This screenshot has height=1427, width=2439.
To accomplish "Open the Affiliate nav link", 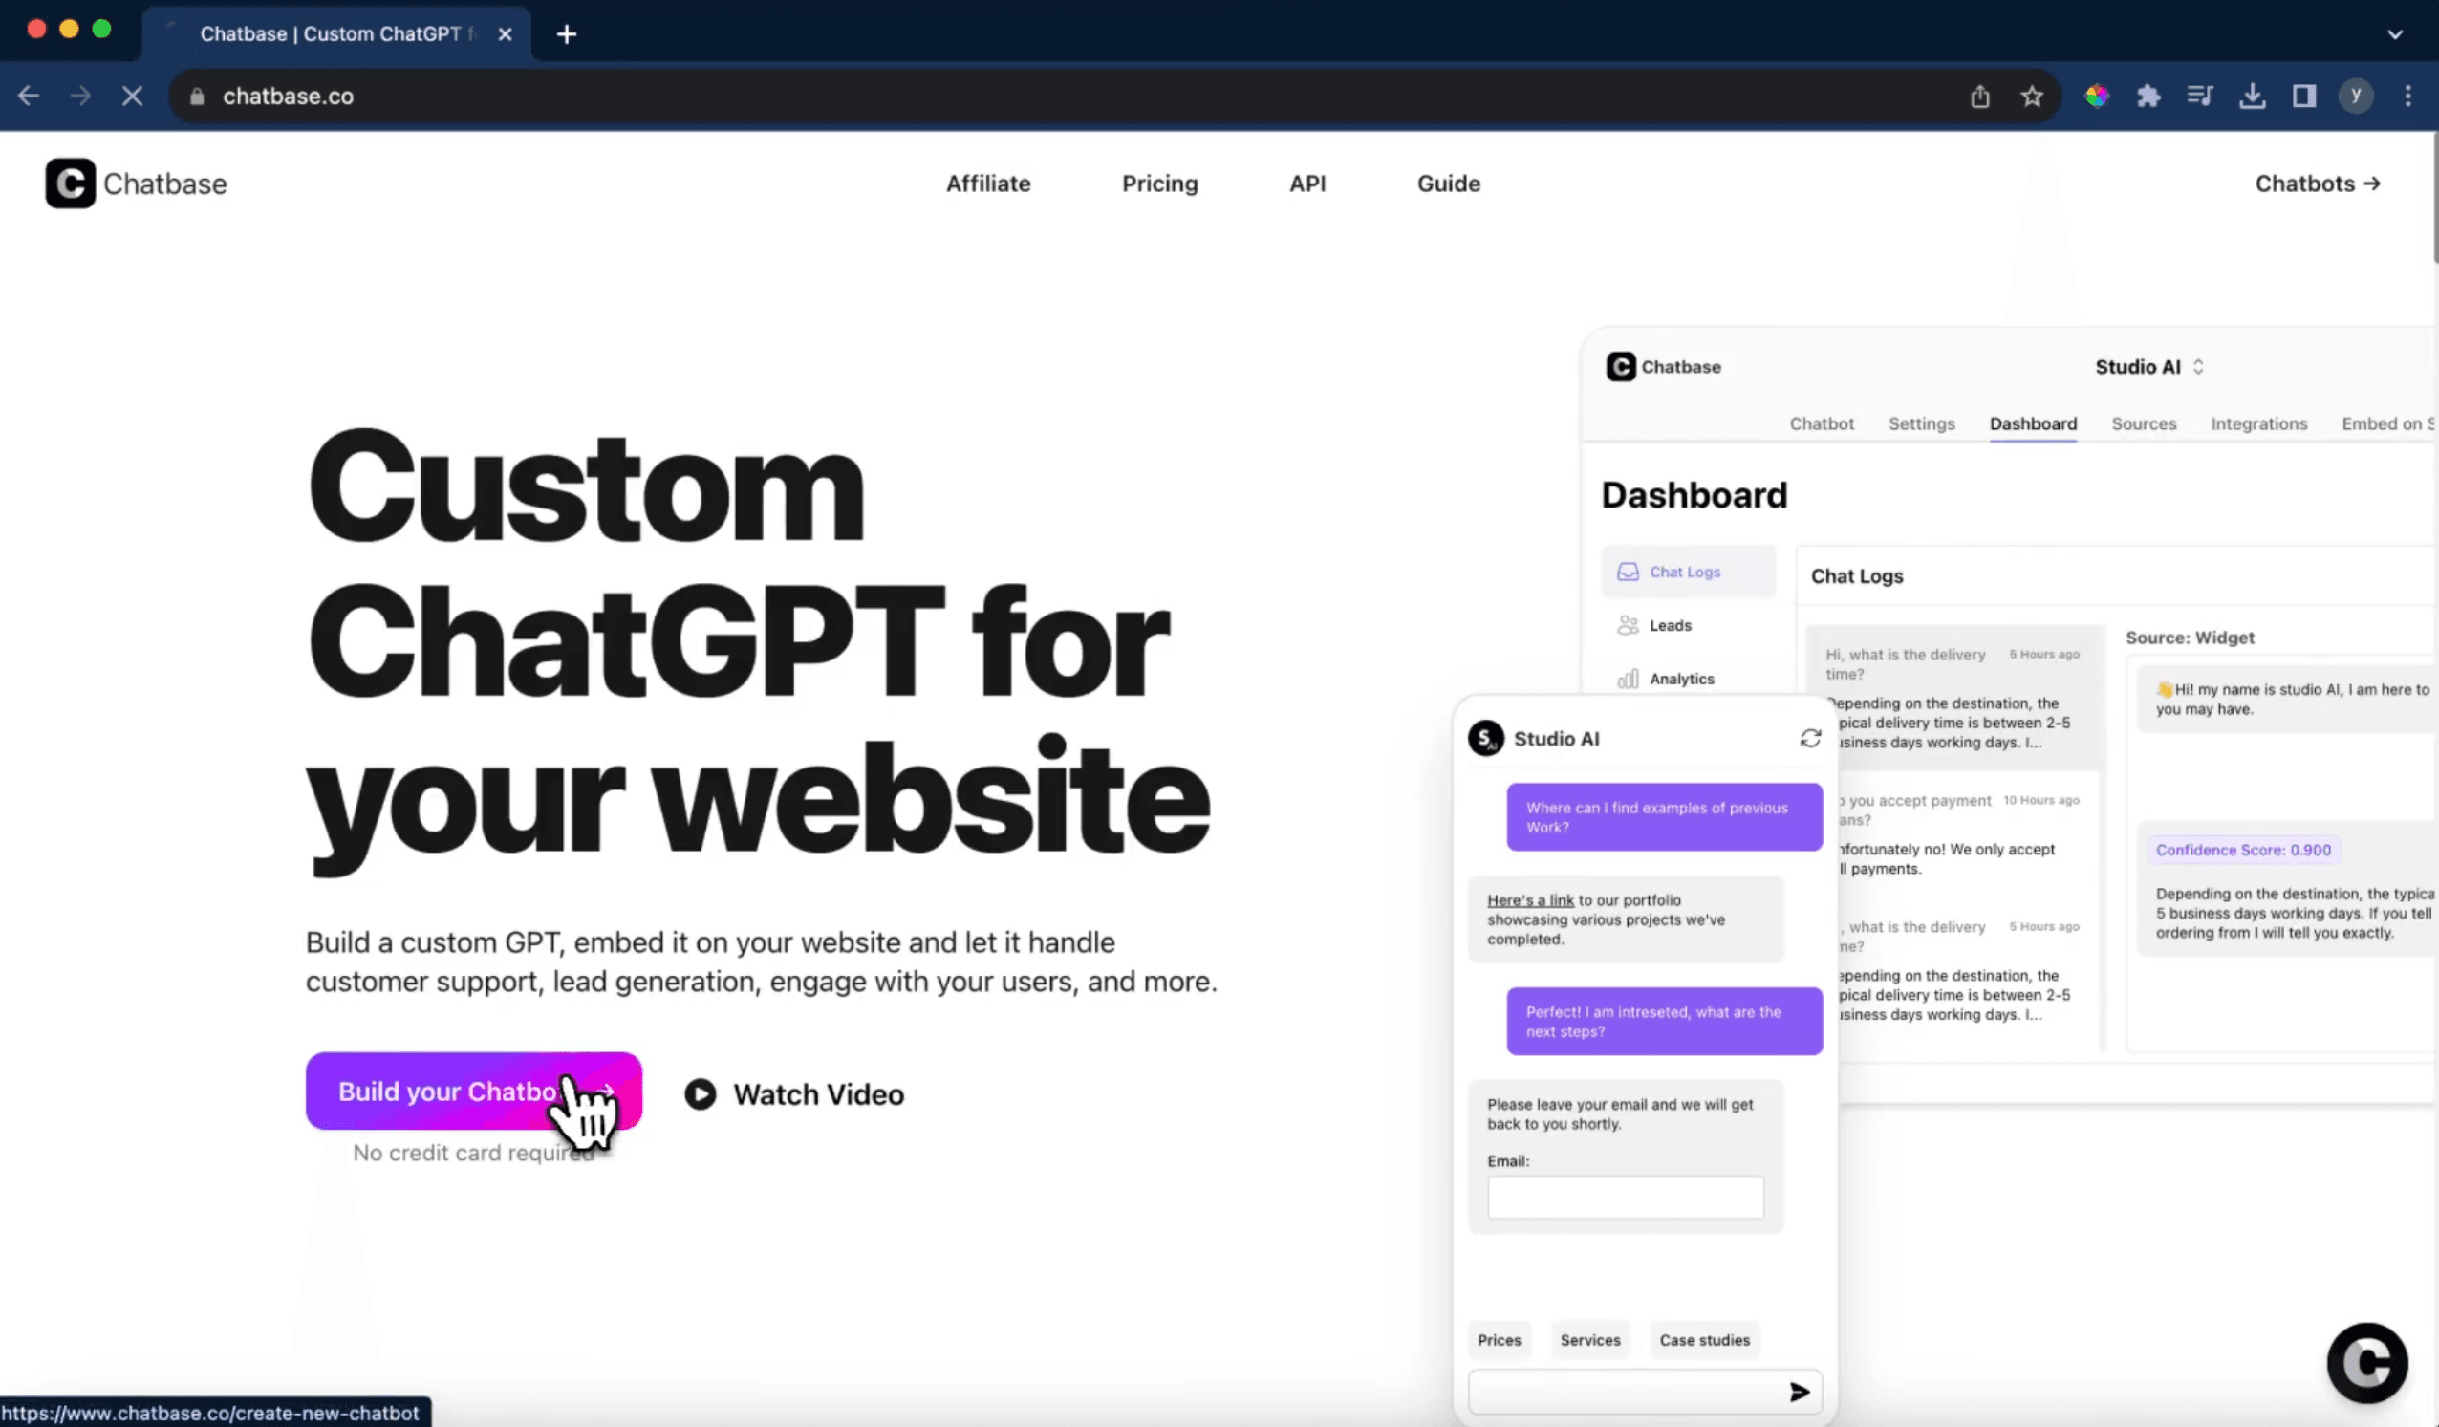I will (x=988, y=183).
